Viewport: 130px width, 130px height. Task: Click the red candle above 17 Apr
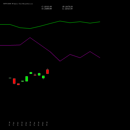14,81
